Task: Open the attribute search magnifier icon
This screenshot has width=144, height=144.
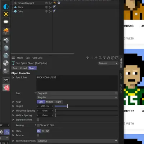Action: (100, 58)
